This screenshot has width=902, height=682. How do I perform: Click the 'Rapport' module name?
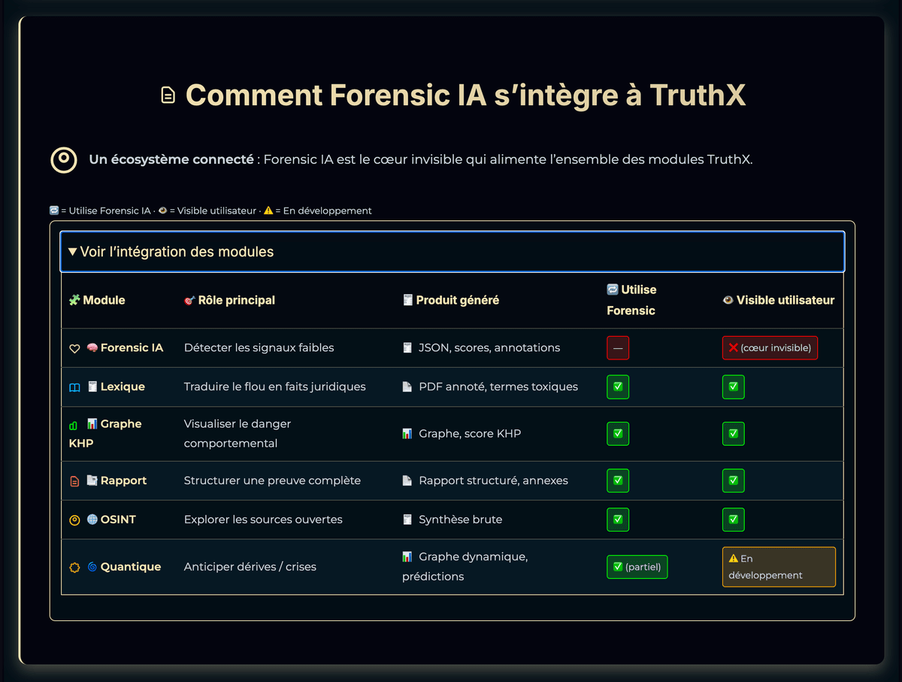click(x=124, y=480)
